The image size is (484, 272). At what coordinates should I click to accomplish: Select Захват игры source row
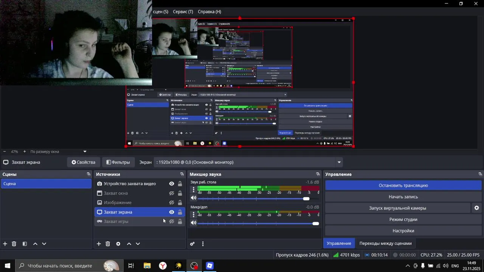click(139, 221)
